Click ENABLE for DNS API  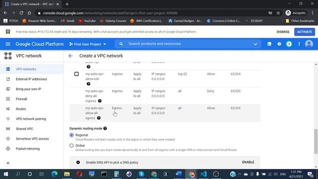(248, 162)
